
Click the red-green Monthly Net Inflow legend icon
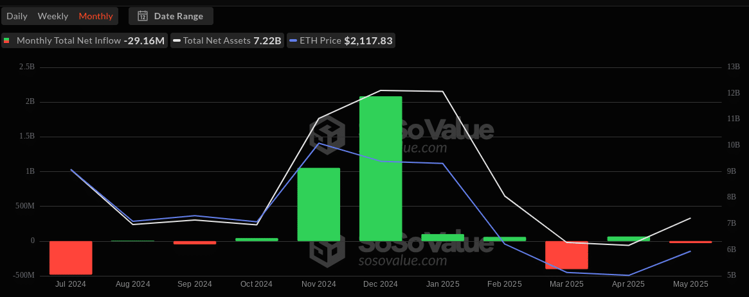pyautogui.click(x=6, y=40)
